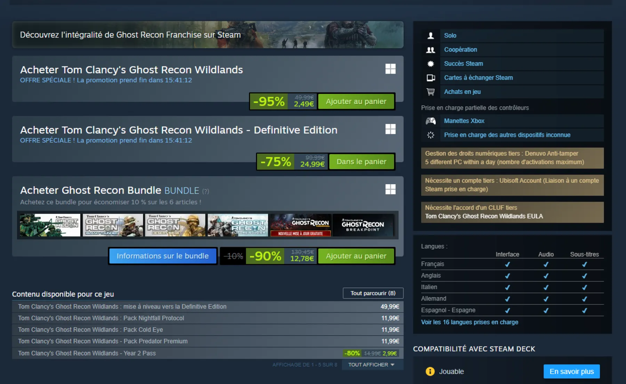Click the Anglais language row label
This screenshot has width=626, height=384.
pyautogui.click(x=431, y=276)
